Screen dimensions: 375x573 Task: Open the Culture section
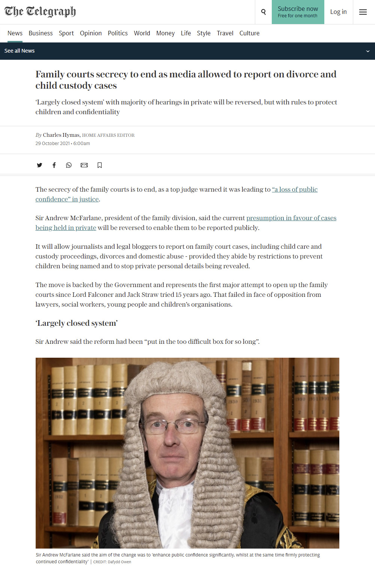click(x=250, y=33)
